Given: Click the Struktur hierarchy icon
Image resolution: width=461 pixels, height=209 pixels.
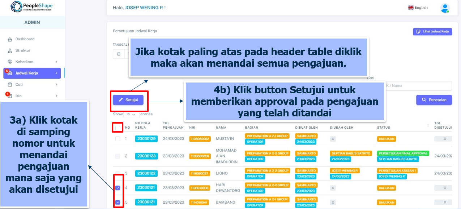Looking at the screenshot, I should pyautogui.click(x=10, y=51).
